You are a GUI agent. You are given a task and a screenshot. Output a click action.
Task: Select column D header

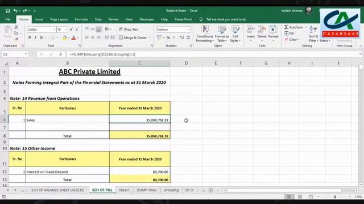[186, 63]
